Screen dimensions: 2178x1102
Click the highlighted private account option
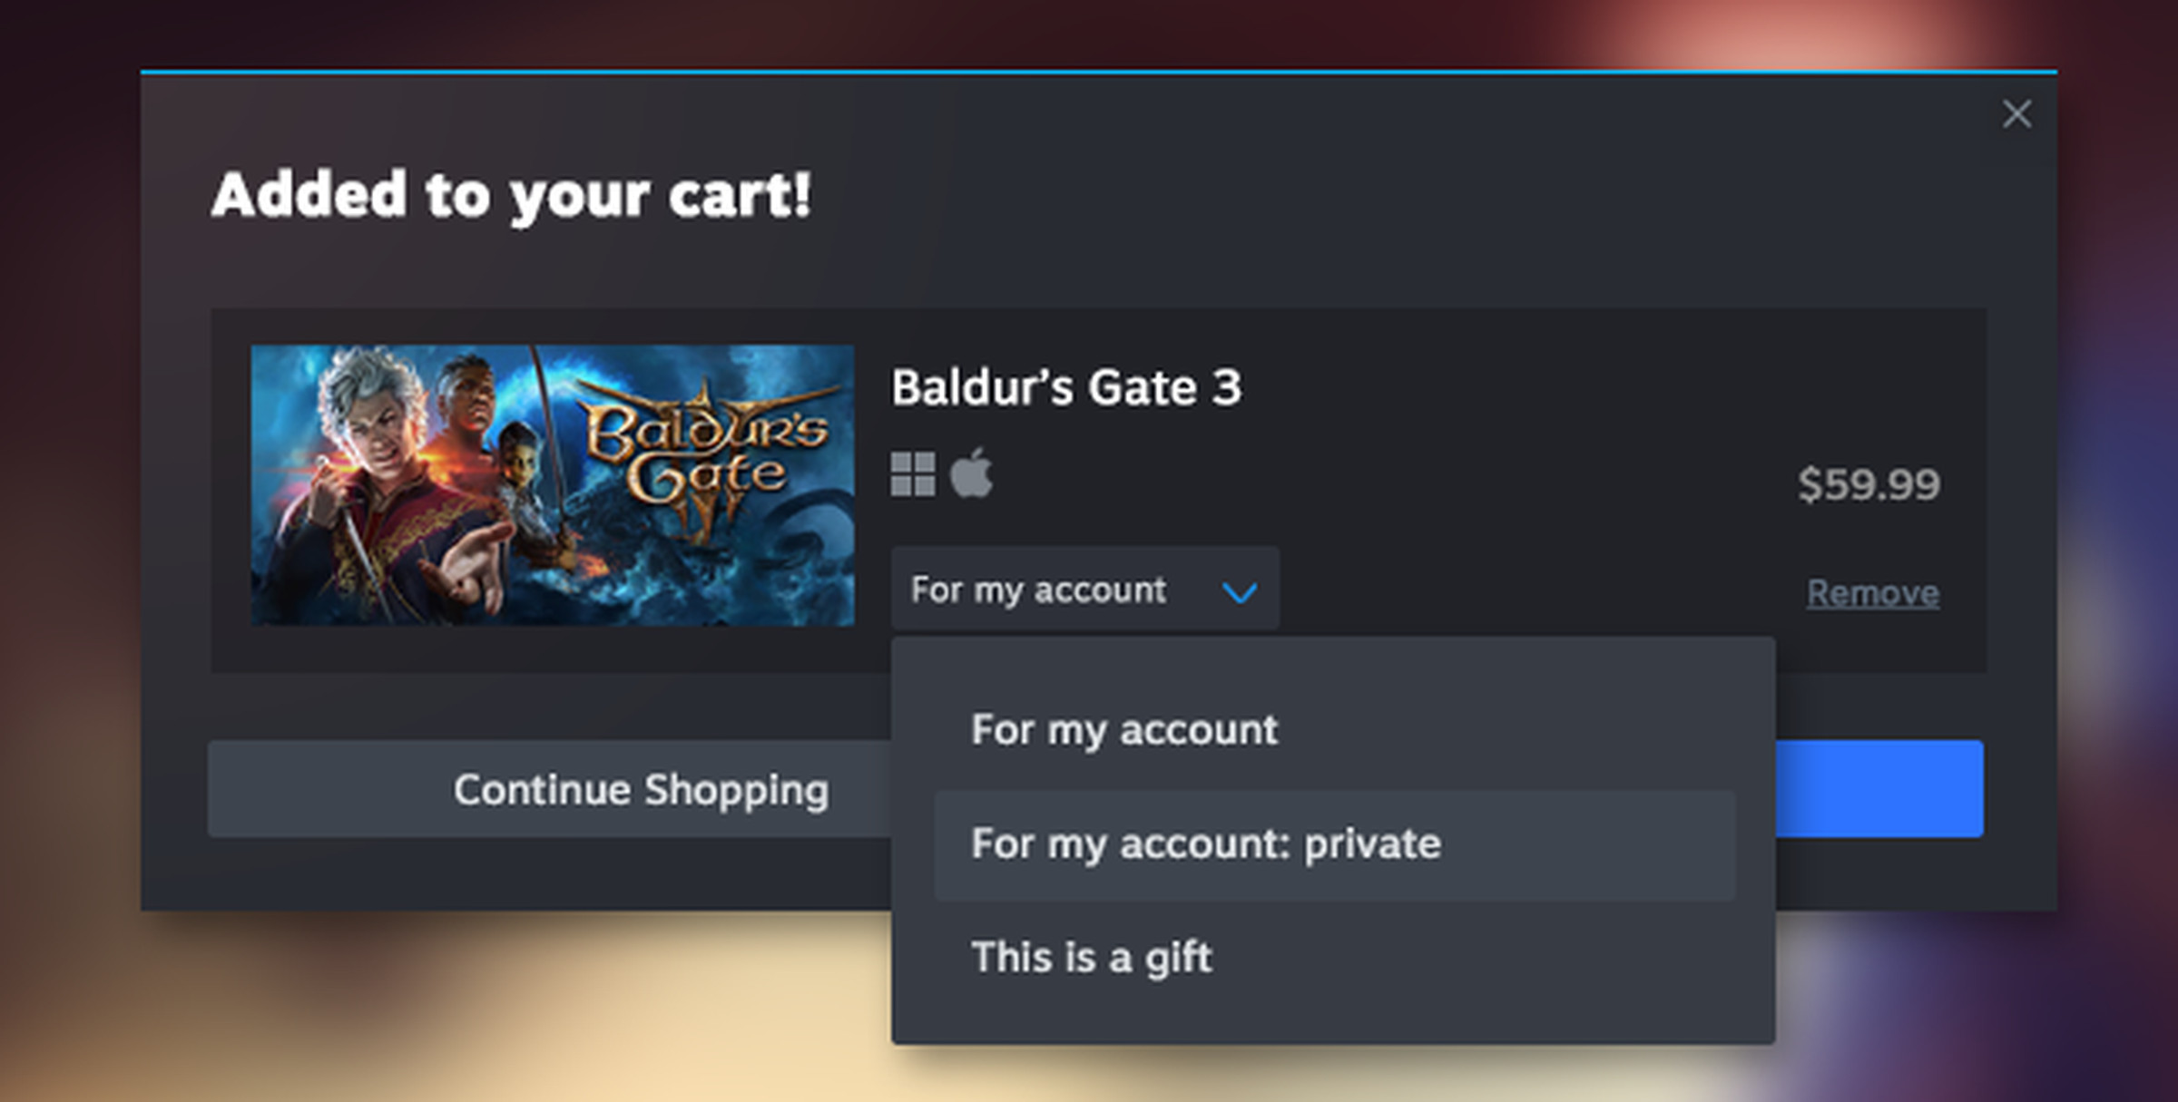click(1207, 844)
